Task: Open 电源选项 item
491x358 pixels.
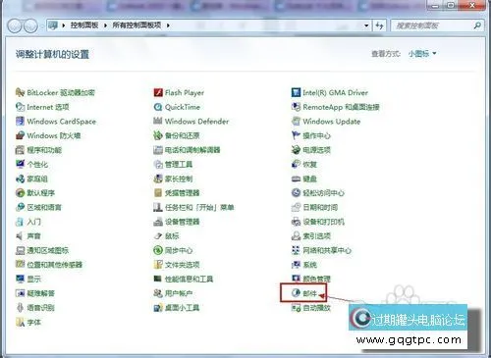Action: (311, 150)
